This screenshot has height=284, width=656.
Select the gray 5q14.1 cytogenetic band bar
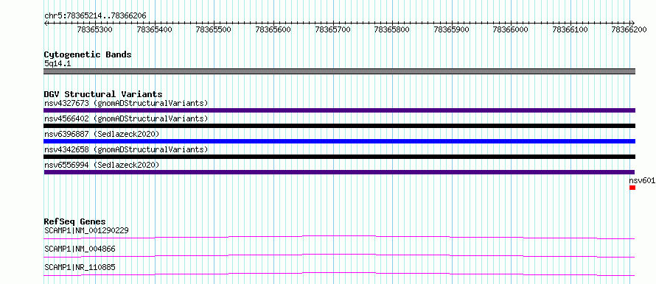[x=340, y=71]
